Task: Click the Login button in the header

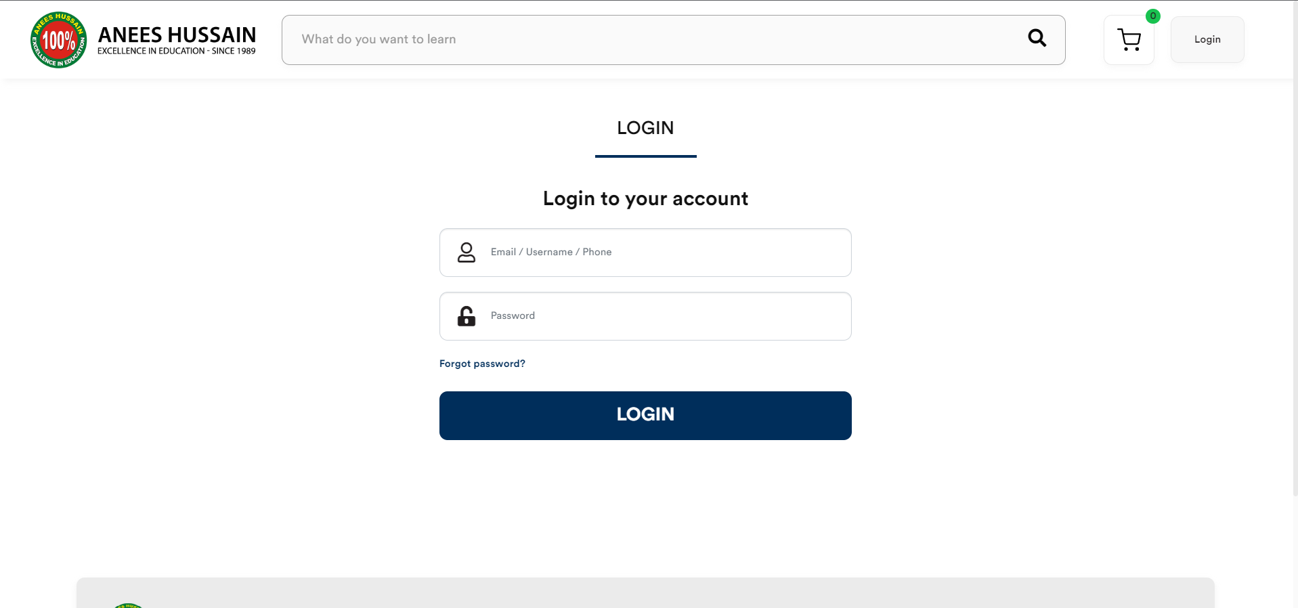Action: [x=1207, y=40]
